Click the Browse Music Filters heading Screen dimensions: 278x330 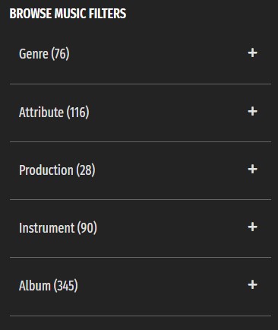(x=68, y=14)
